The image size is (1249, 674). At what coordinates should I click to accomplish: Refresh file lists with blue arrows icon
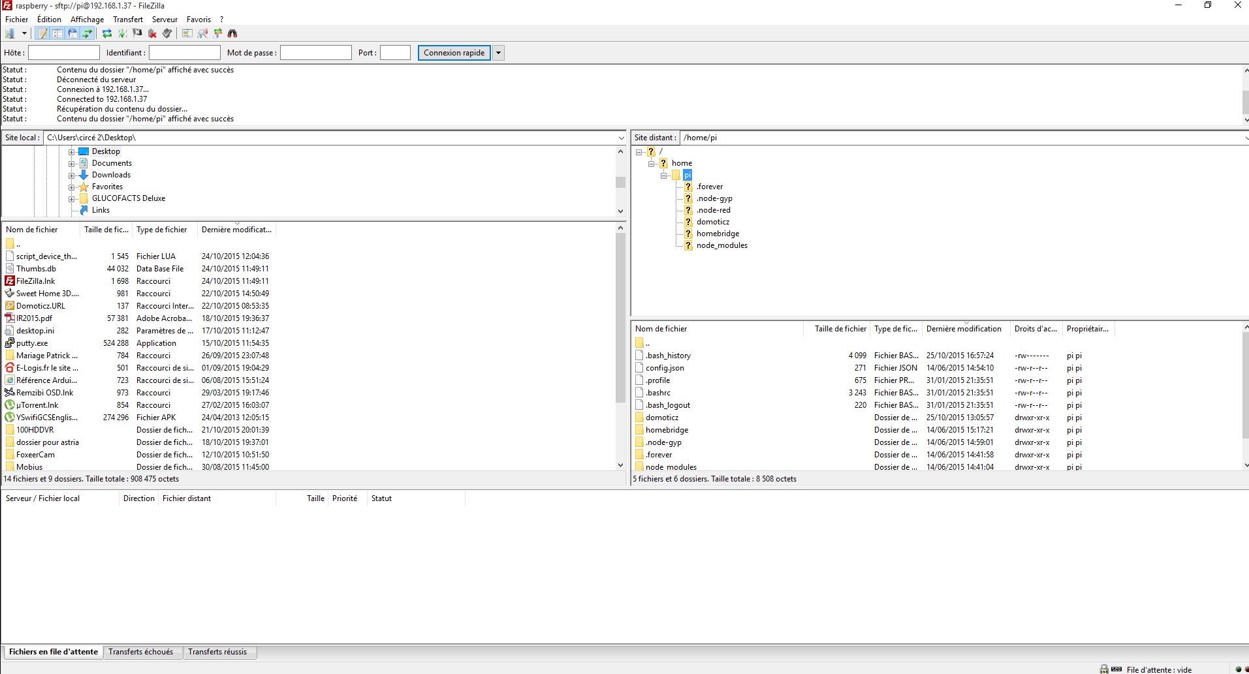tap(107, 33)
